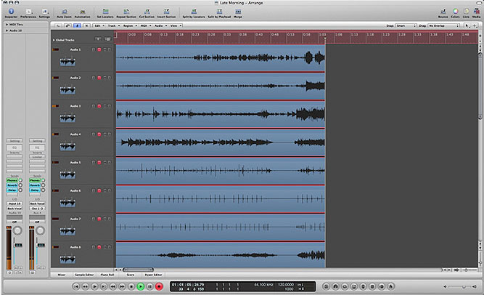Open the Region menu in Arrange
The width and height of the screenshot is (484, 295).
(129, 25)
